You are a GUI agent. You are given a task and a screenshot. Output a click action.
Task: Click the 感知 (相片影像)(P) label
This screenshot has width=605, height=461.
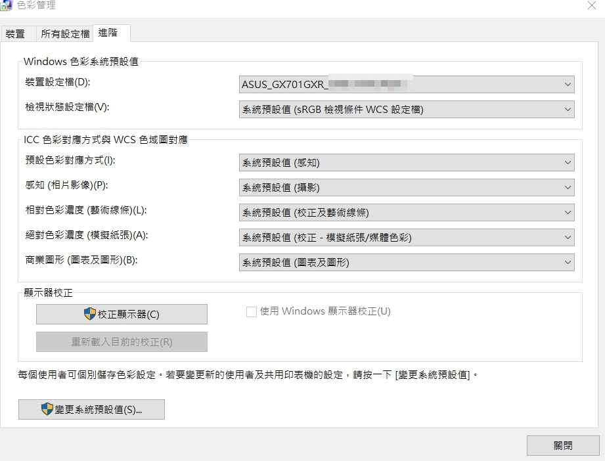[x=66, y=185]
